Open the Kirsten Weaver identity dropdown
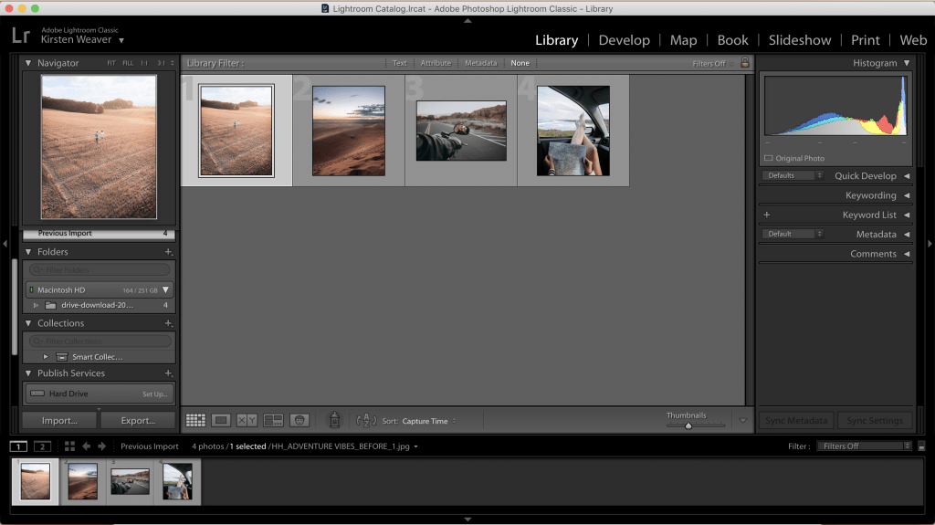This screenshot has width=935, height=525. (121, 40)
